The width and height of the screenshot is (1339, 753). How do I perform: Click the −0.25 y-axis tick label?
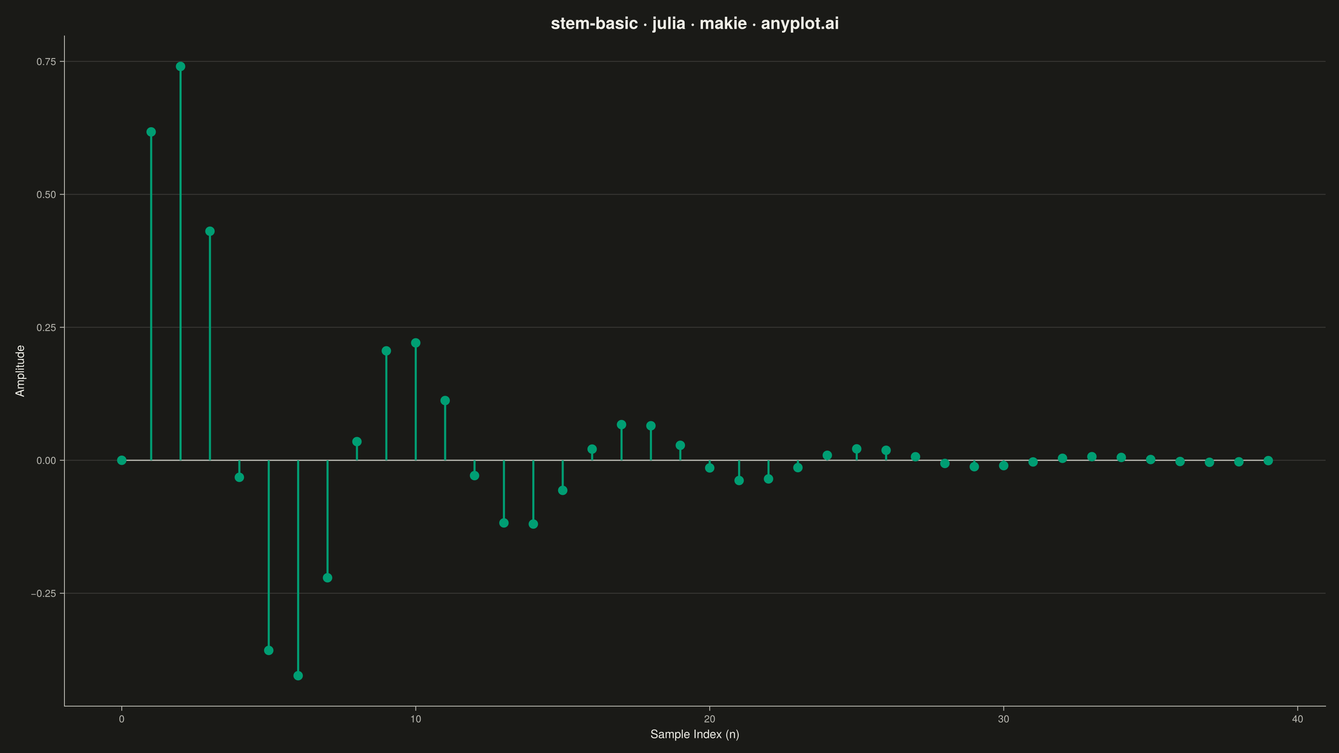[44, 594]
